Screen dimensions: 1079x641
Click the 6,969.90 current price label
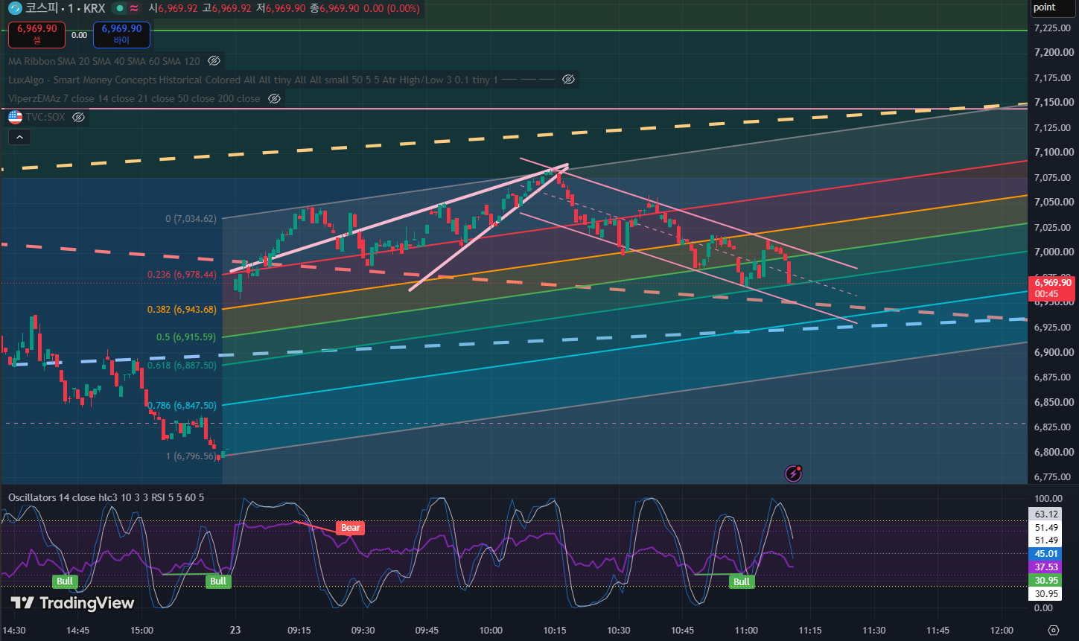(1054, 283)
